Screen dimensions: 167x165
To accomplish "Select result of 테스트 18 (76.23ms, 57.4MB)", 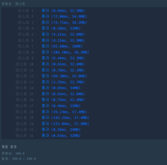I will (x=64, y=112).
